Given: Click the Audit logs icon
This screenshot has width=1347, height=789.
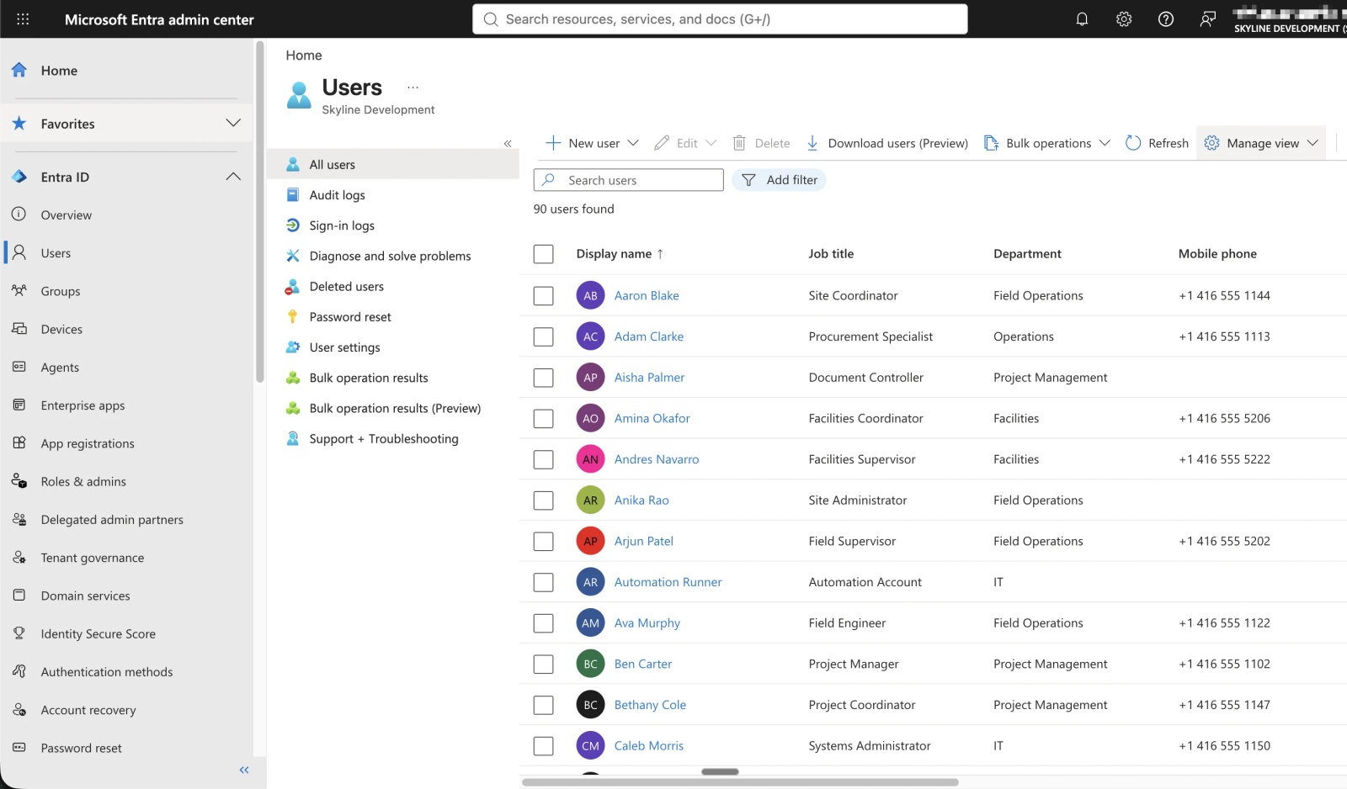Looking at the screenshot, I should [x=293, y=195].
